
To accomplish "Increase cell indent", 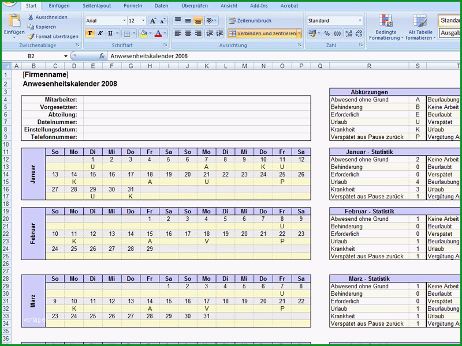I will (x=219, y=33).
